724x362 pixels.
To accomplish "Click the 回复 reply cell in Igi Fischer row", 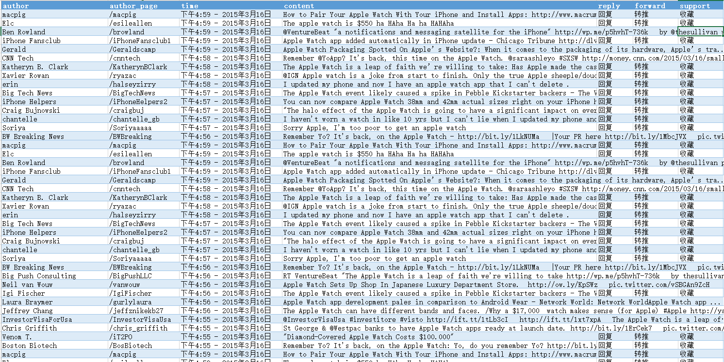I will pos(615,293).
